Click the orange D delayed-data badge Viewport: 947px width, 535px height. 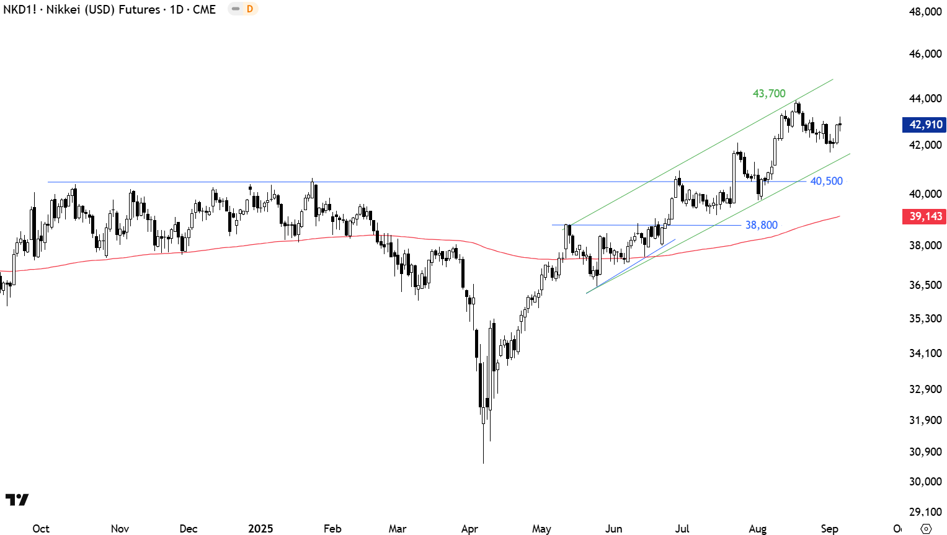(250, 9)
